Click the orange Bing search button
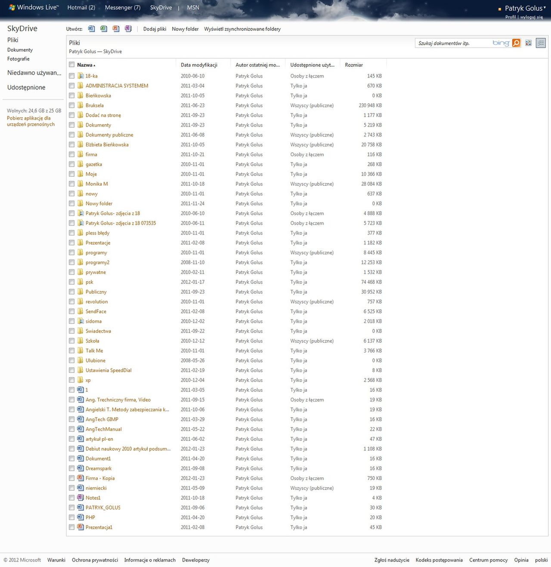This screenshot has width=551, height=567. (516, 43)
